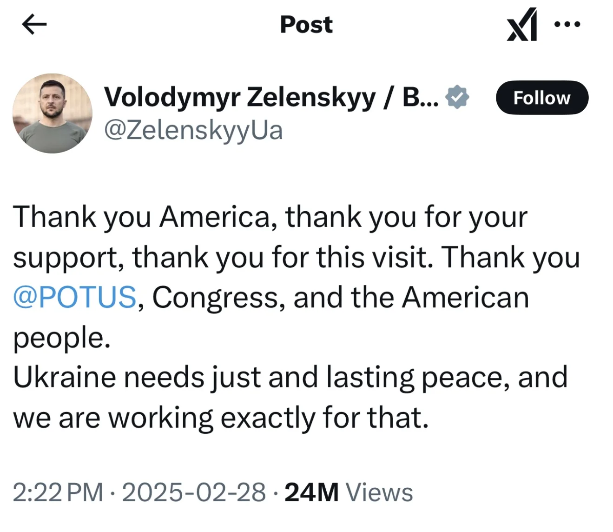Open Zelenskyy's profile picture
Screen dimensions: 613x532
[53, 113]
